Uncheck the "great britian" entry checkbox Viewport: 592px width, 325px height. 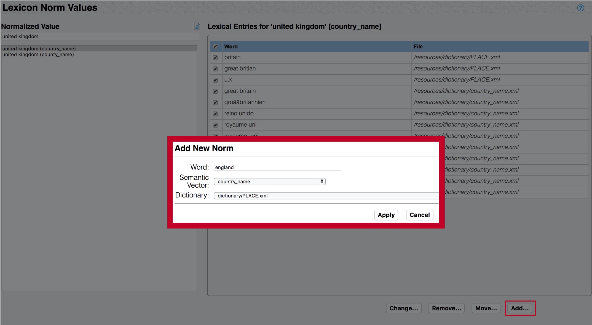click(x=215, y=69)
